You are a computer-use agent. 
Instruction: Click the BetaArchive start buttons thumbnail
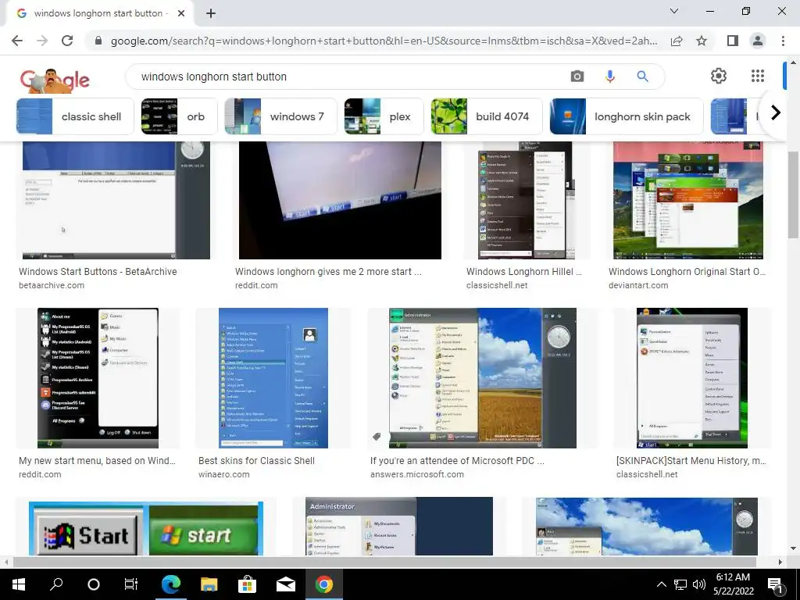pyautogui.click(x=116, y=201)
